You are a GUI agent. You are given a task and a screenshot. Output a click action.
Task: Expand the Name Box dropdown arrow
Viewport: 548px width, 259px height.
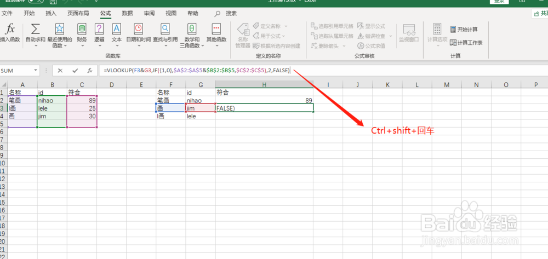[x=36, y=71]
